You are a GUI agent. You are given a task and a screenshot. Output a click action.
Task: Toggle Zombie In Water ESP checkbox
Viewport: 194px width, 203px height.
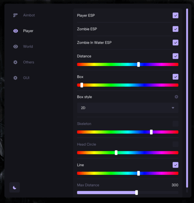coord(176,43)
